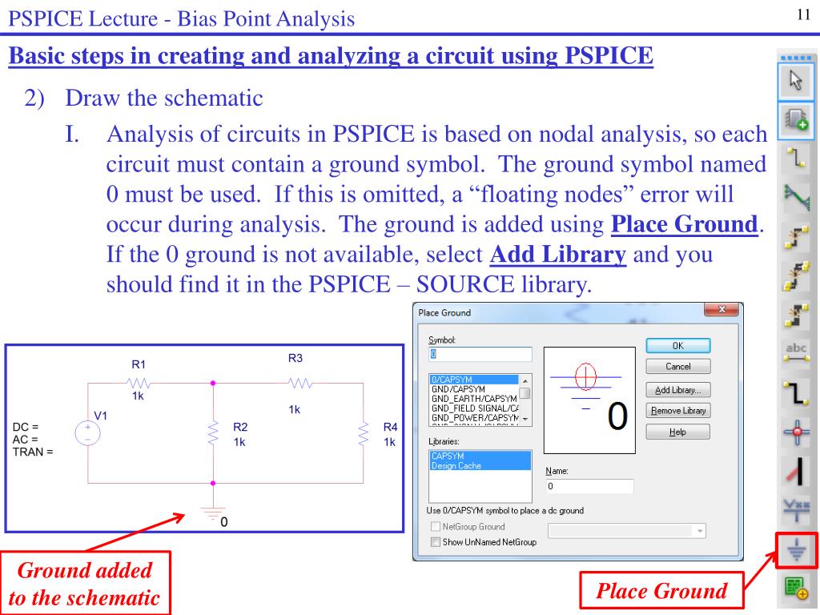Viewport: 820px width, 615px height.
Task: Click the AC = source property text
Action: click(x=25, y=440)
